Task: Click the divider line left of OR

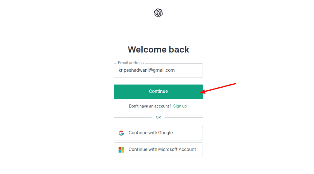Action: (x=132, y=117)
